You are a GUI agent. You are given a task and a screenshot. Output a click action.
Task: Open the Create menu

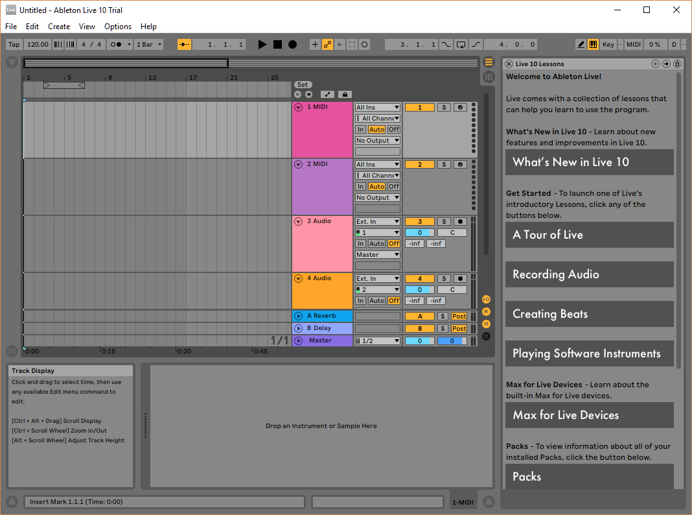(x=59, y=27)
